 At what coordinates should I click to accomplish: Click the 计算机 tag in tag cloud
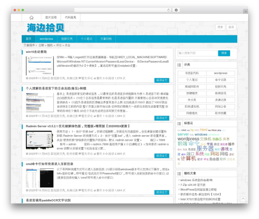[x=189, y=158]
